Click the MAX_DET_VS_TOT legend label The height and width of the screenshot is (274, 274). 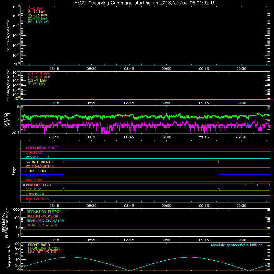coord(42,252)
